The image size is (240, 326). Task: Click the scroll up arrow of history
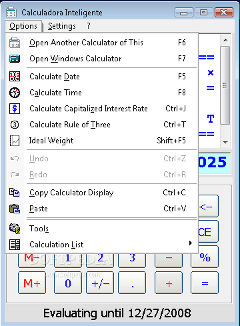coord(225,40)
